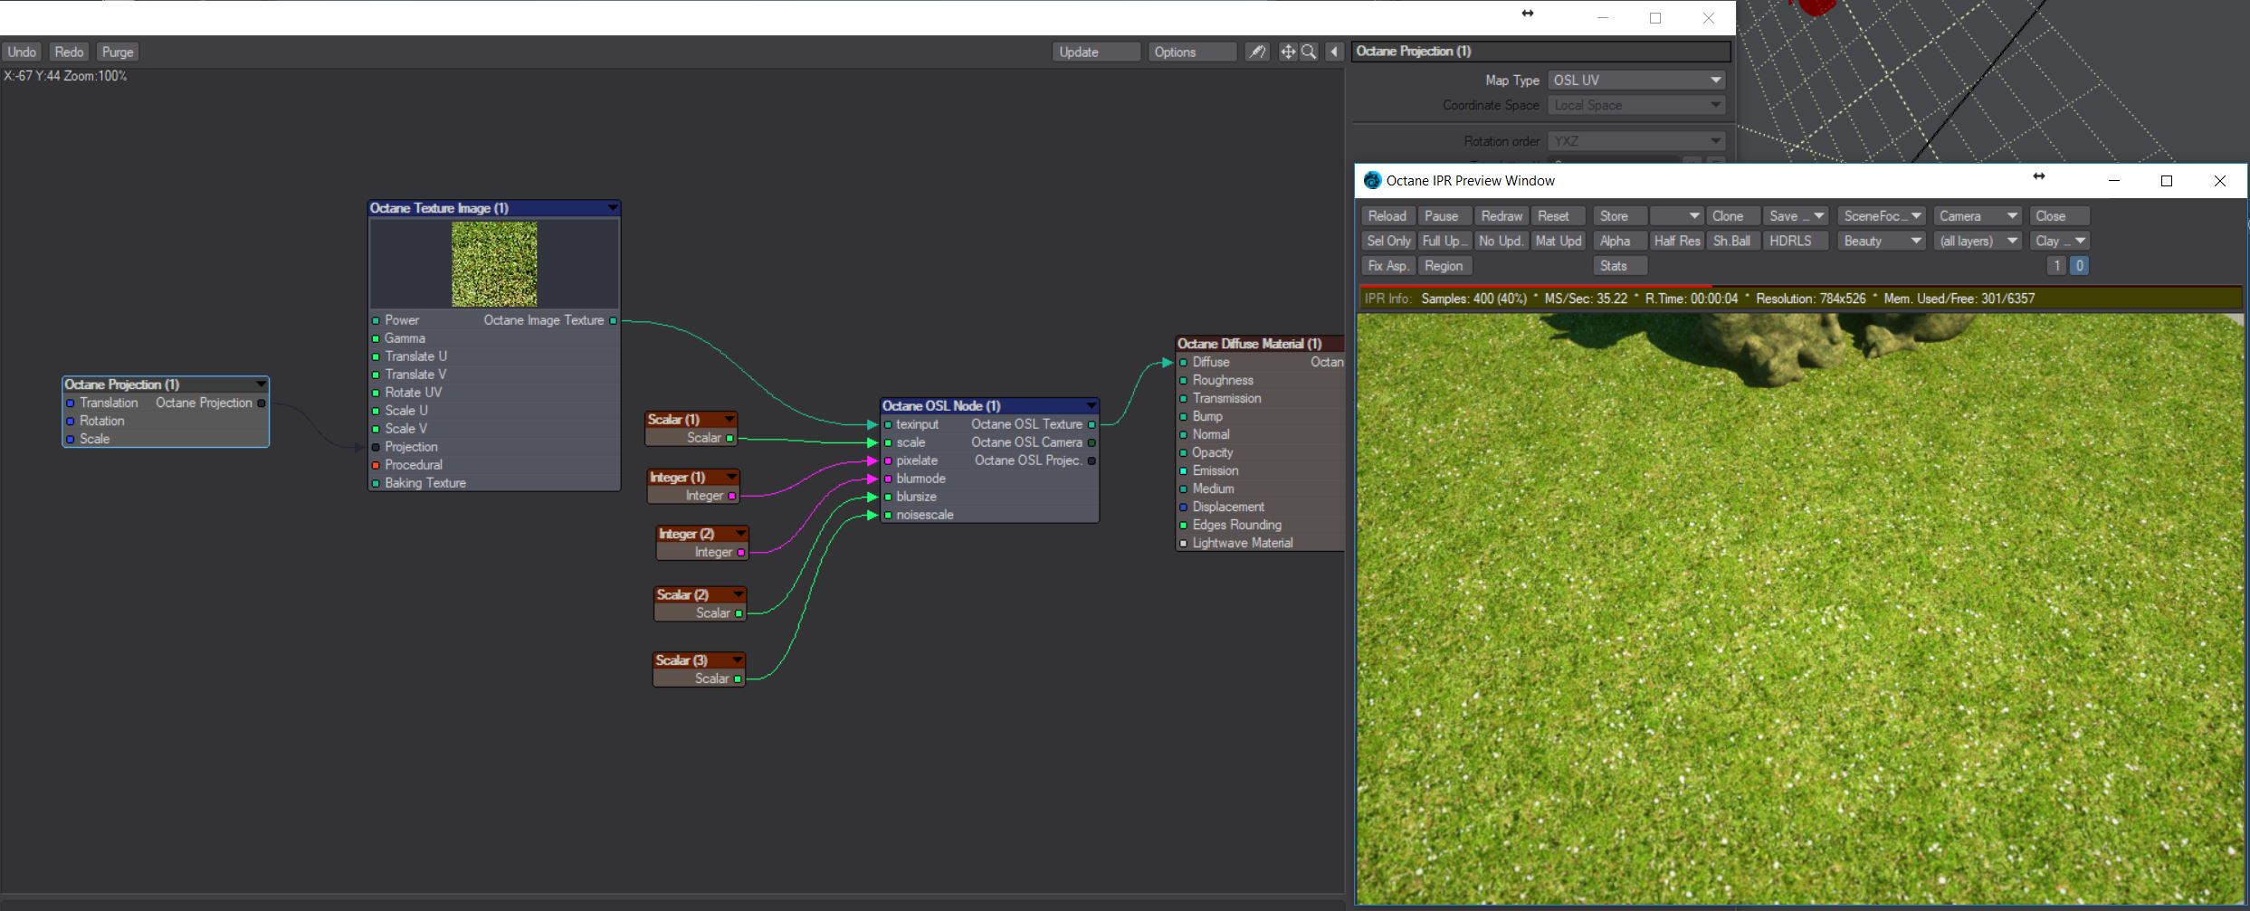Click the grass texture thumbnail in the image node
2250x911 pixels.
point(494,264)
